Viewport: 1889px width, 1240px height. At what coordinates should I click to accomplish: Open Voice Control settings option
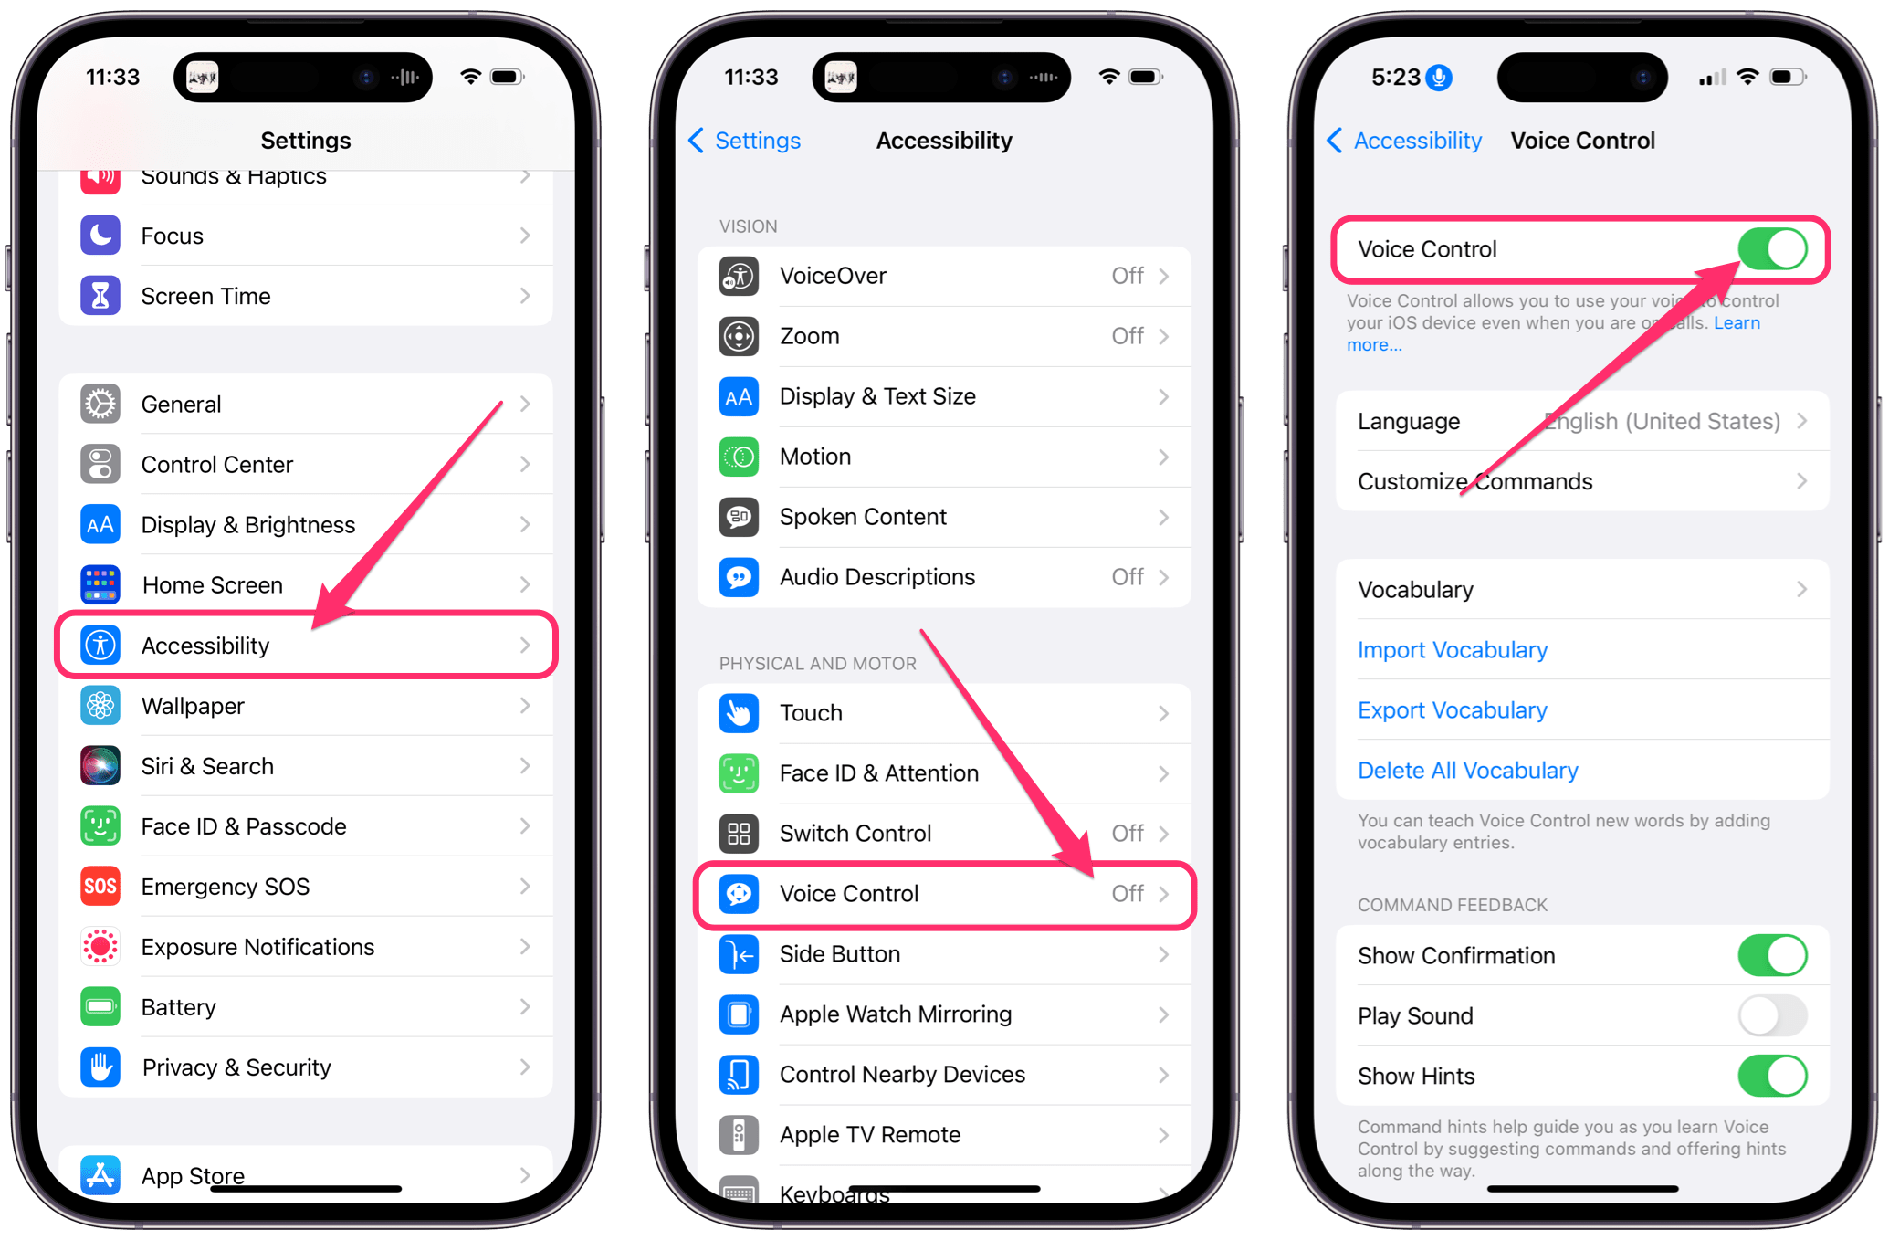coord(944,893)
